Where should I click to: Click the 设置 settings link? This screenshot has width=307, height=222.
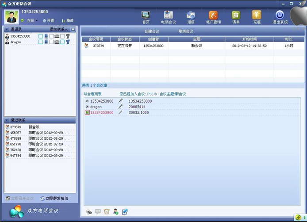click(48, 20)
